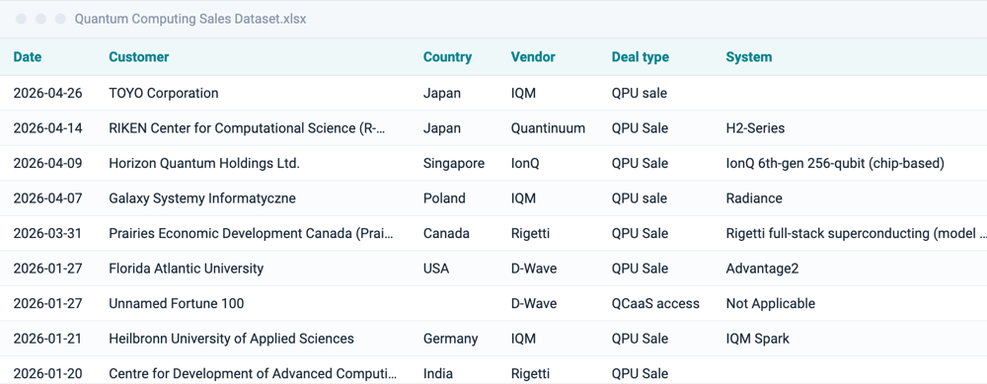Select the Not Applicable system cell
The width and height of the screenshot is (987, 384).
[x=770, y=304]
